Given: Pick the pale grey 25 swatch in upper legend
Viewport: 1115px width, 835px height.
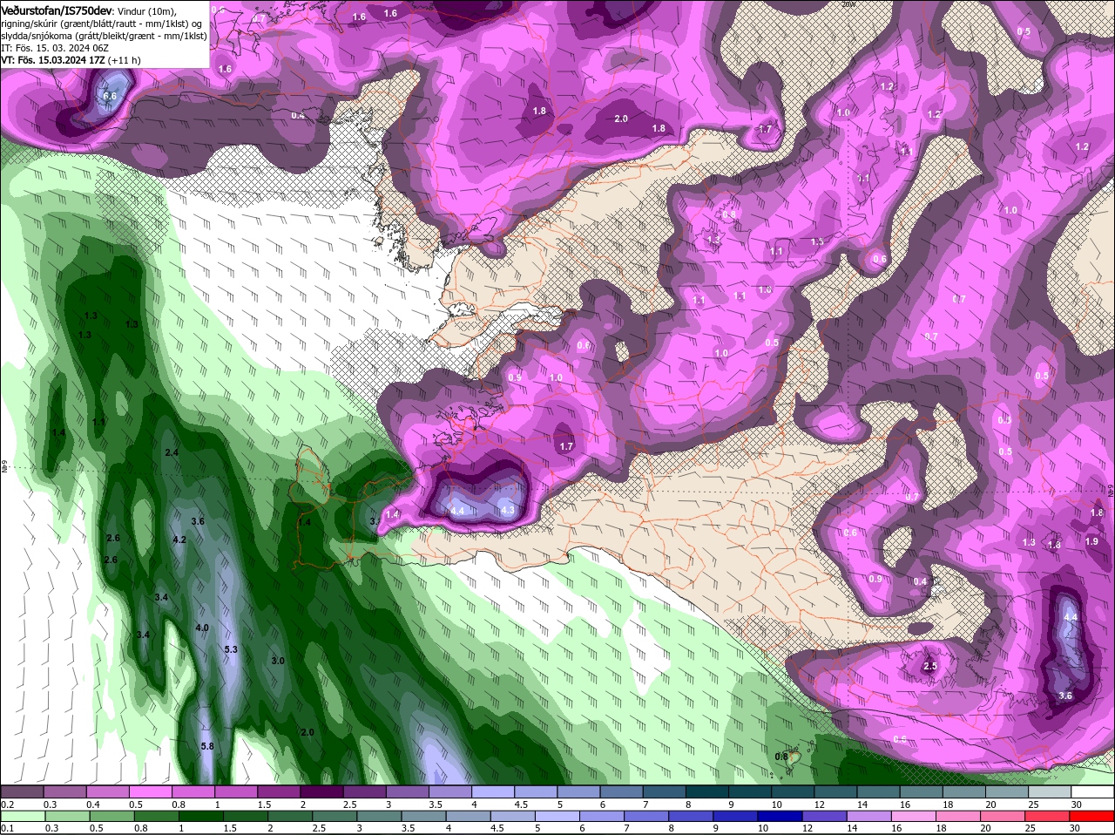Looking at the screenshot, I should tap(1051, 791).
